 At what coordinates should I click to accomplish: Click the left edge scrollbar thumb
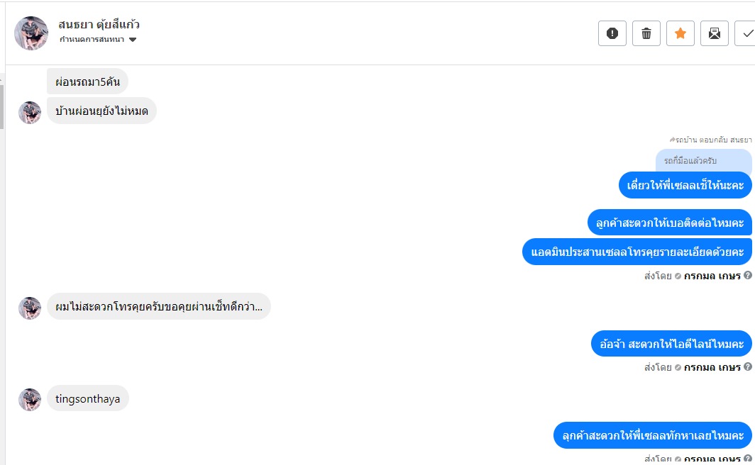coord(2,107)
